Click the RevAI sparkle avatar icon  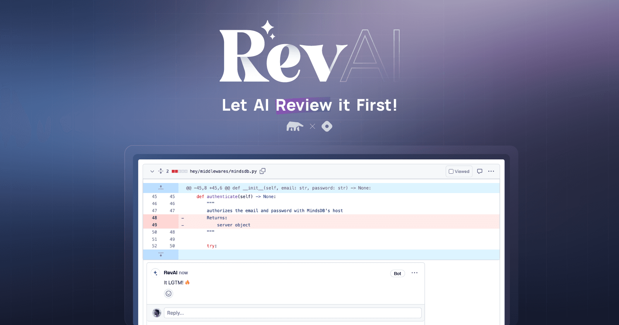tap(156, 273)
